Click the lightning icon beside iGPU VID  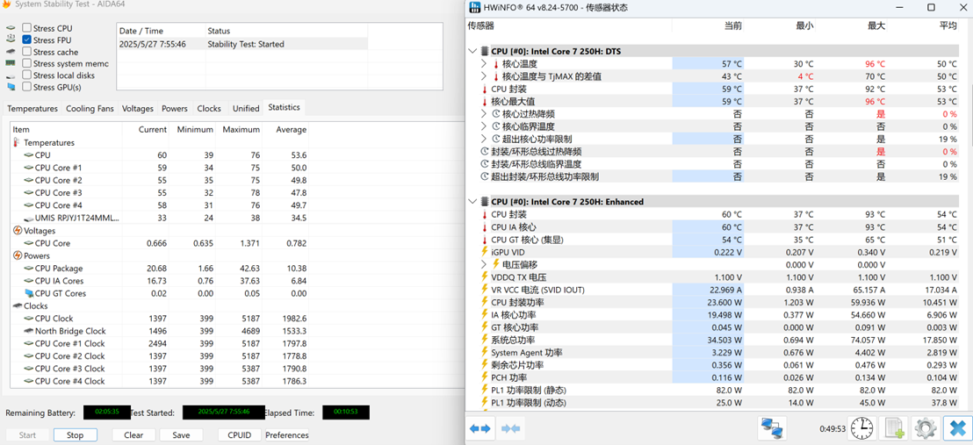[485, 252]
